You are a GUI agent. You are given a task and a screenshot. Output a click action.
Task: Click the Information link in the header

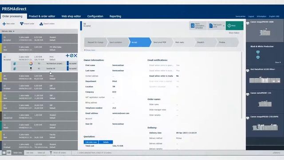pyautogui.click(x=261, y=16)
